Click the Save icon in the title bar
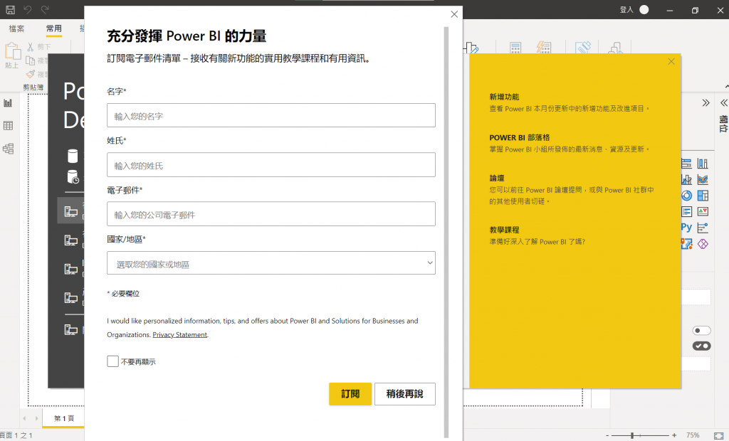Viewport: 729px width, 441px height. pos(10,9)
